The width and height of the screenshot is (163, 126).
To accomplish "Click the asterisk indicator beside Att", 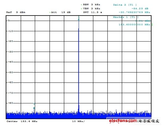I will [x=49, y=12].
